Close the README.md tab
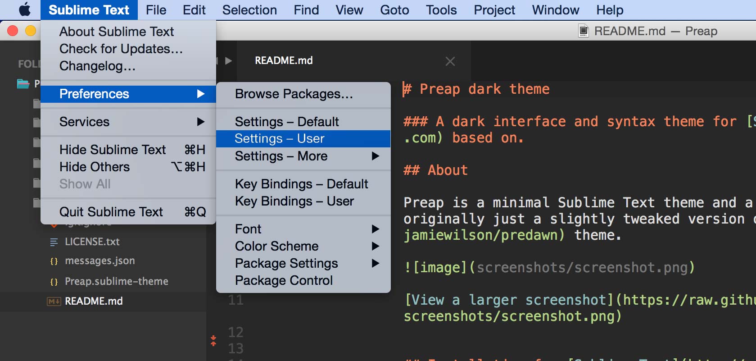The image size is (756, 361). [450, 61]
